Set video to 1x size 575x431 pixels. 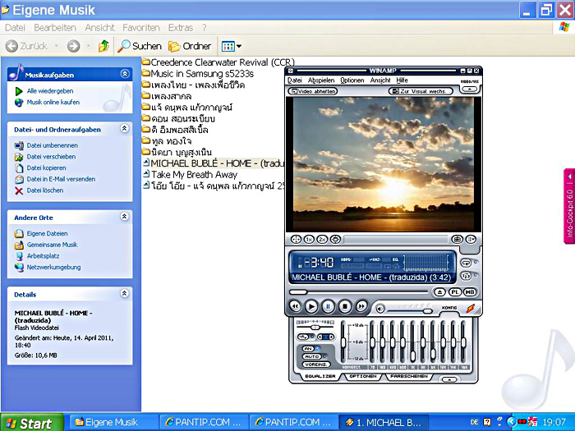tap(309, 240)
